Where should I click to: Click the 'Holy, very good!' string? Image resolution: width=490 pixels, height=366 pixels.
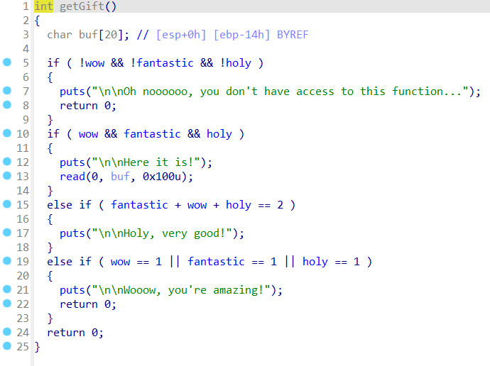[x=162, y=233]
